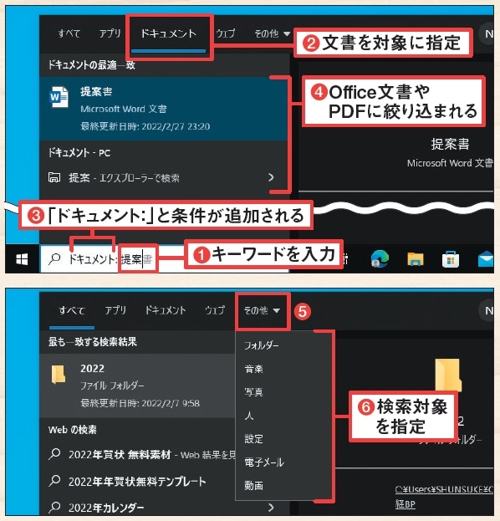
Task: Expand chevron on the 2022年カレンダー row
Action: [271, 507]
